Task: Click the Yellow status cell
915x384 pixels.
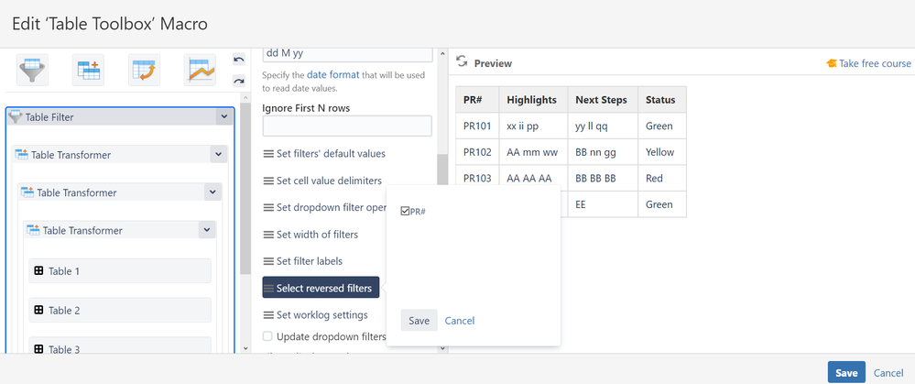Action: 662,152
